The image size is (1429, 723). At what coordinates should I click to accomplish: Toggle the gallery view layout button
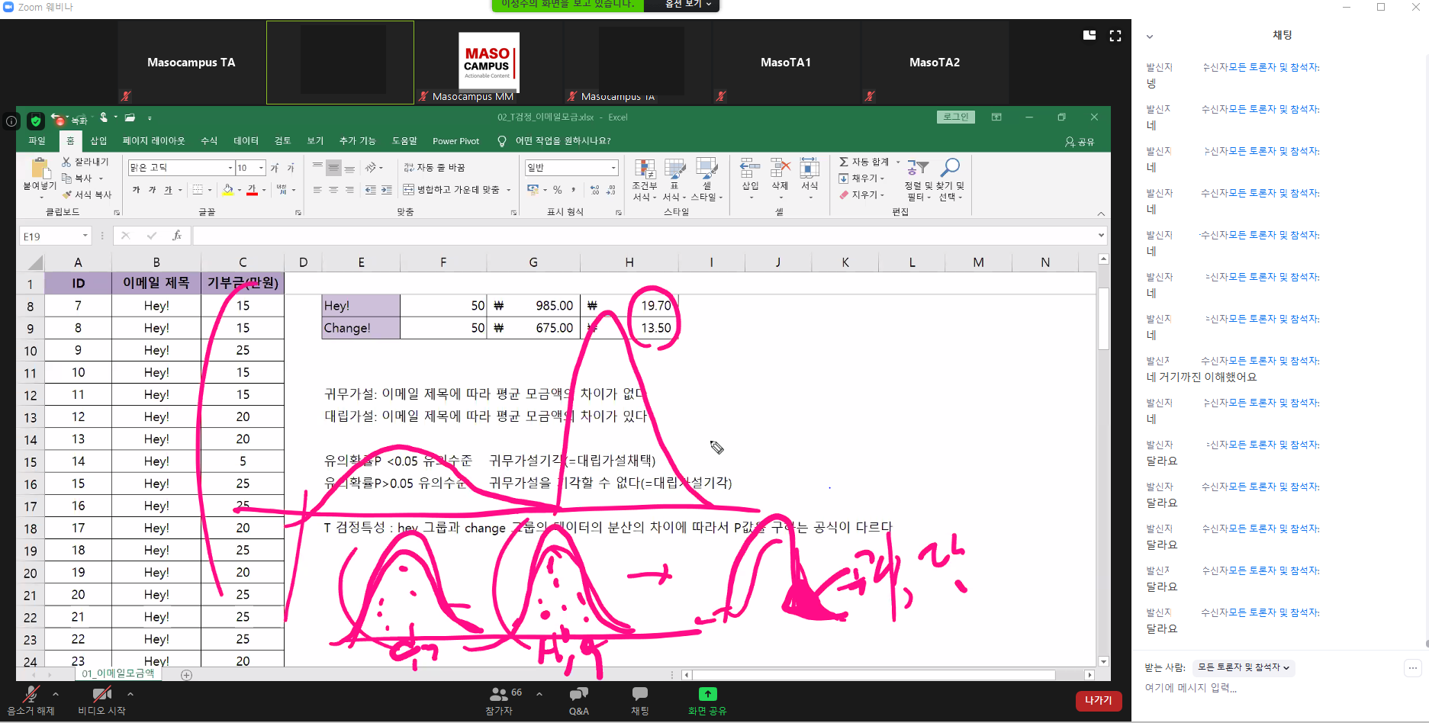[x=1089, y=36]
